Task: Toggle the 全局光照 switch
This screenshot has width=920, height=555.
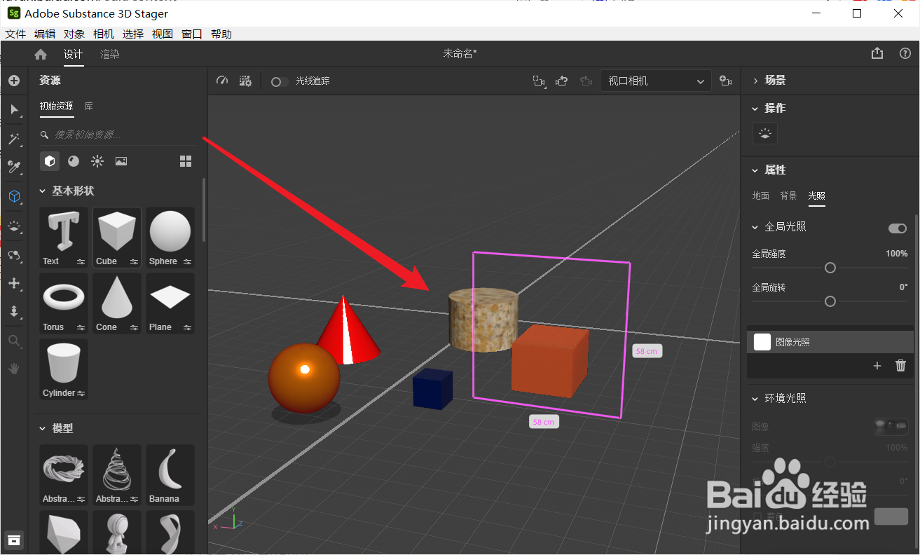Action: point(898,228)
